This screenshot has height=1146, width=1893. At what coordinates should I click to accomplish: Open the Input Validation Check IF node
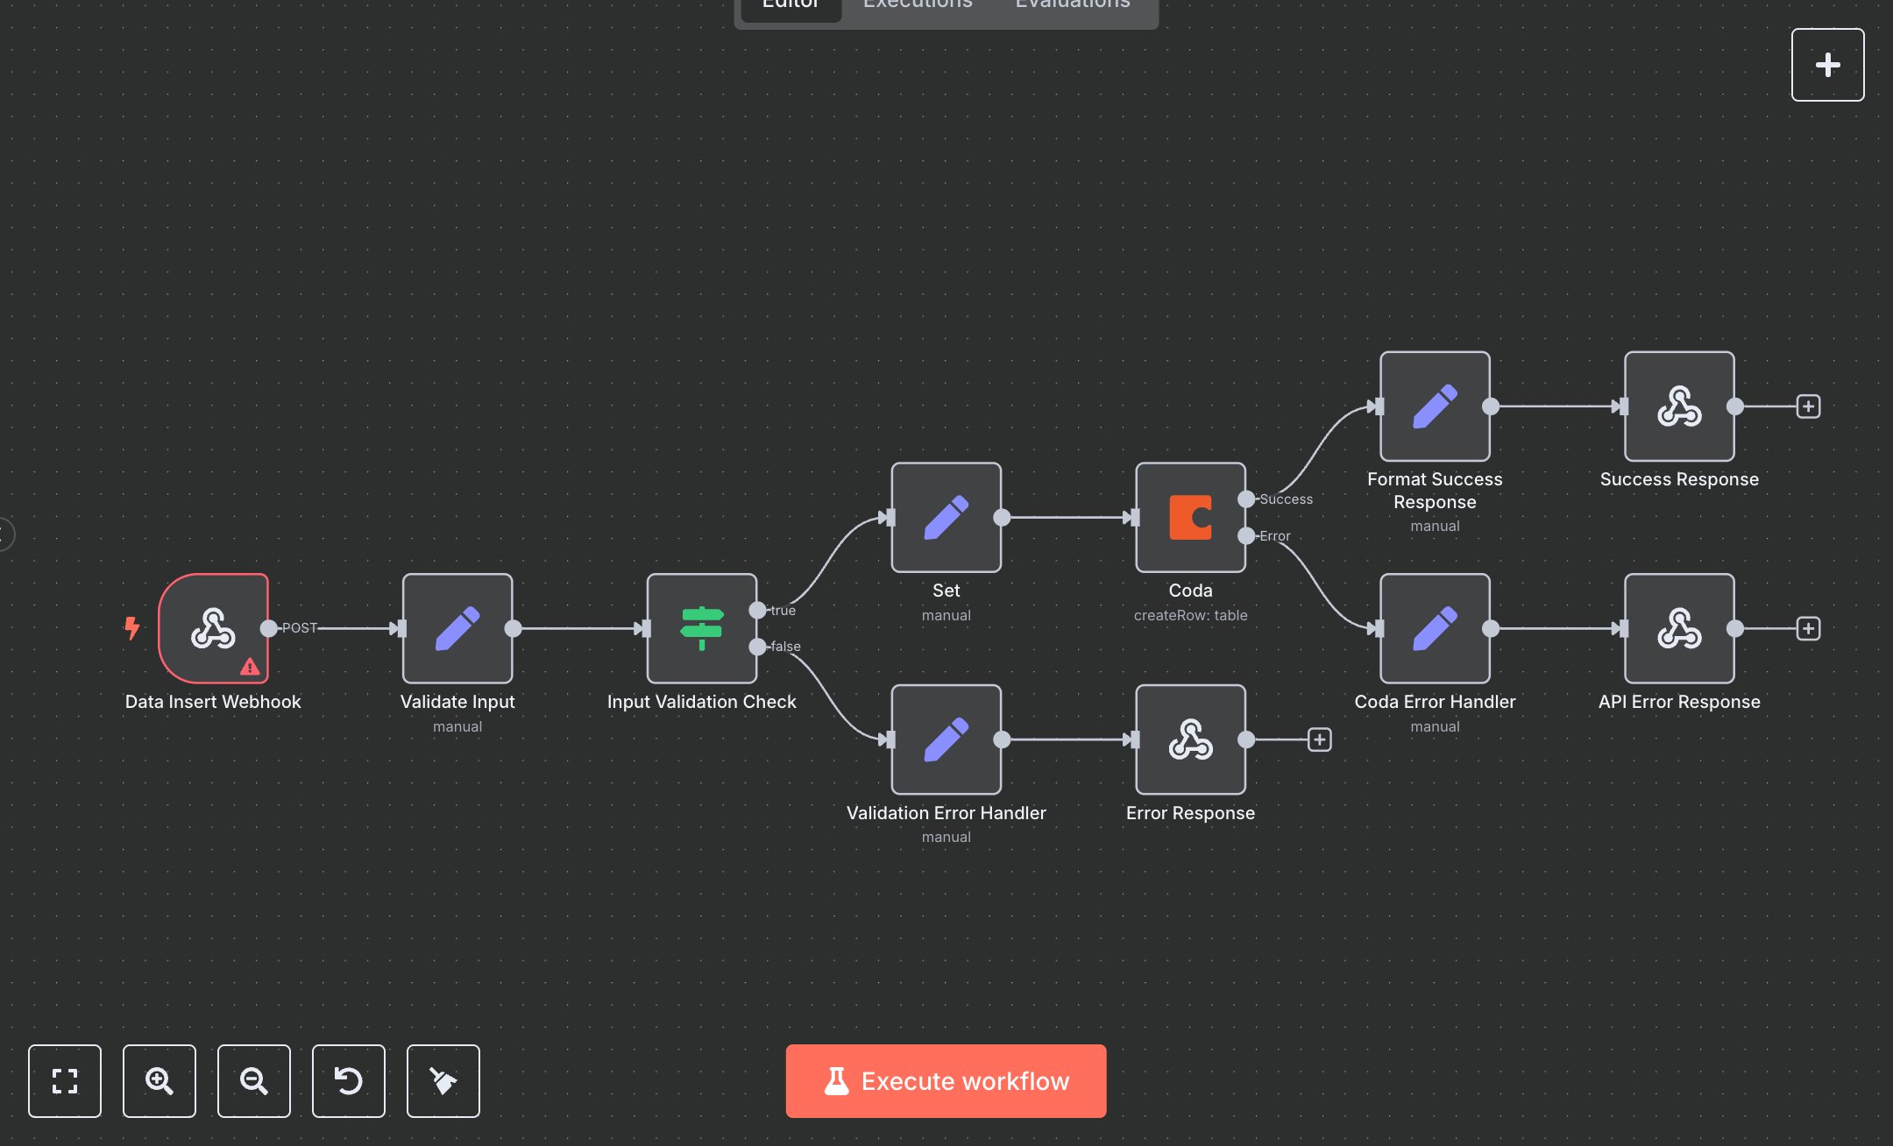tap(701, 628)
